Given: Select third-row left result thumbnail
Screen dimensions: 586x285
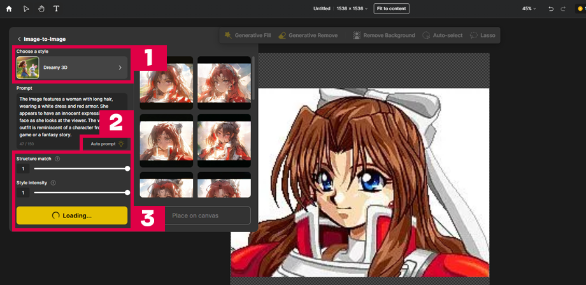Looking at the screenshot, I should 166,185.
